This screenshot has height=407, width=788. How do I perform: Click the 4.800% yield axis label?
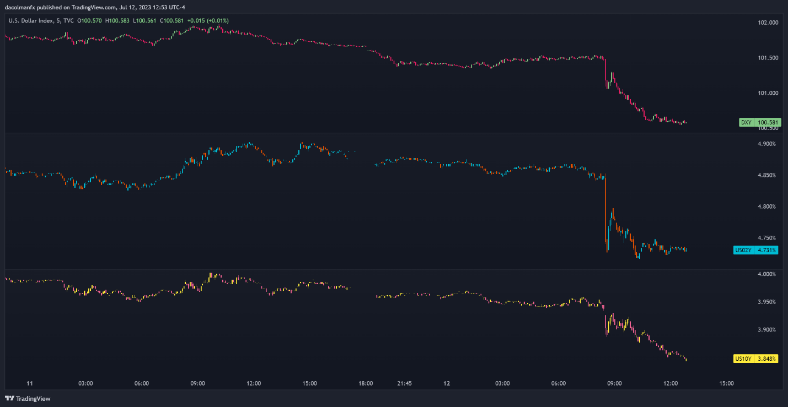[x=767, y=207]
